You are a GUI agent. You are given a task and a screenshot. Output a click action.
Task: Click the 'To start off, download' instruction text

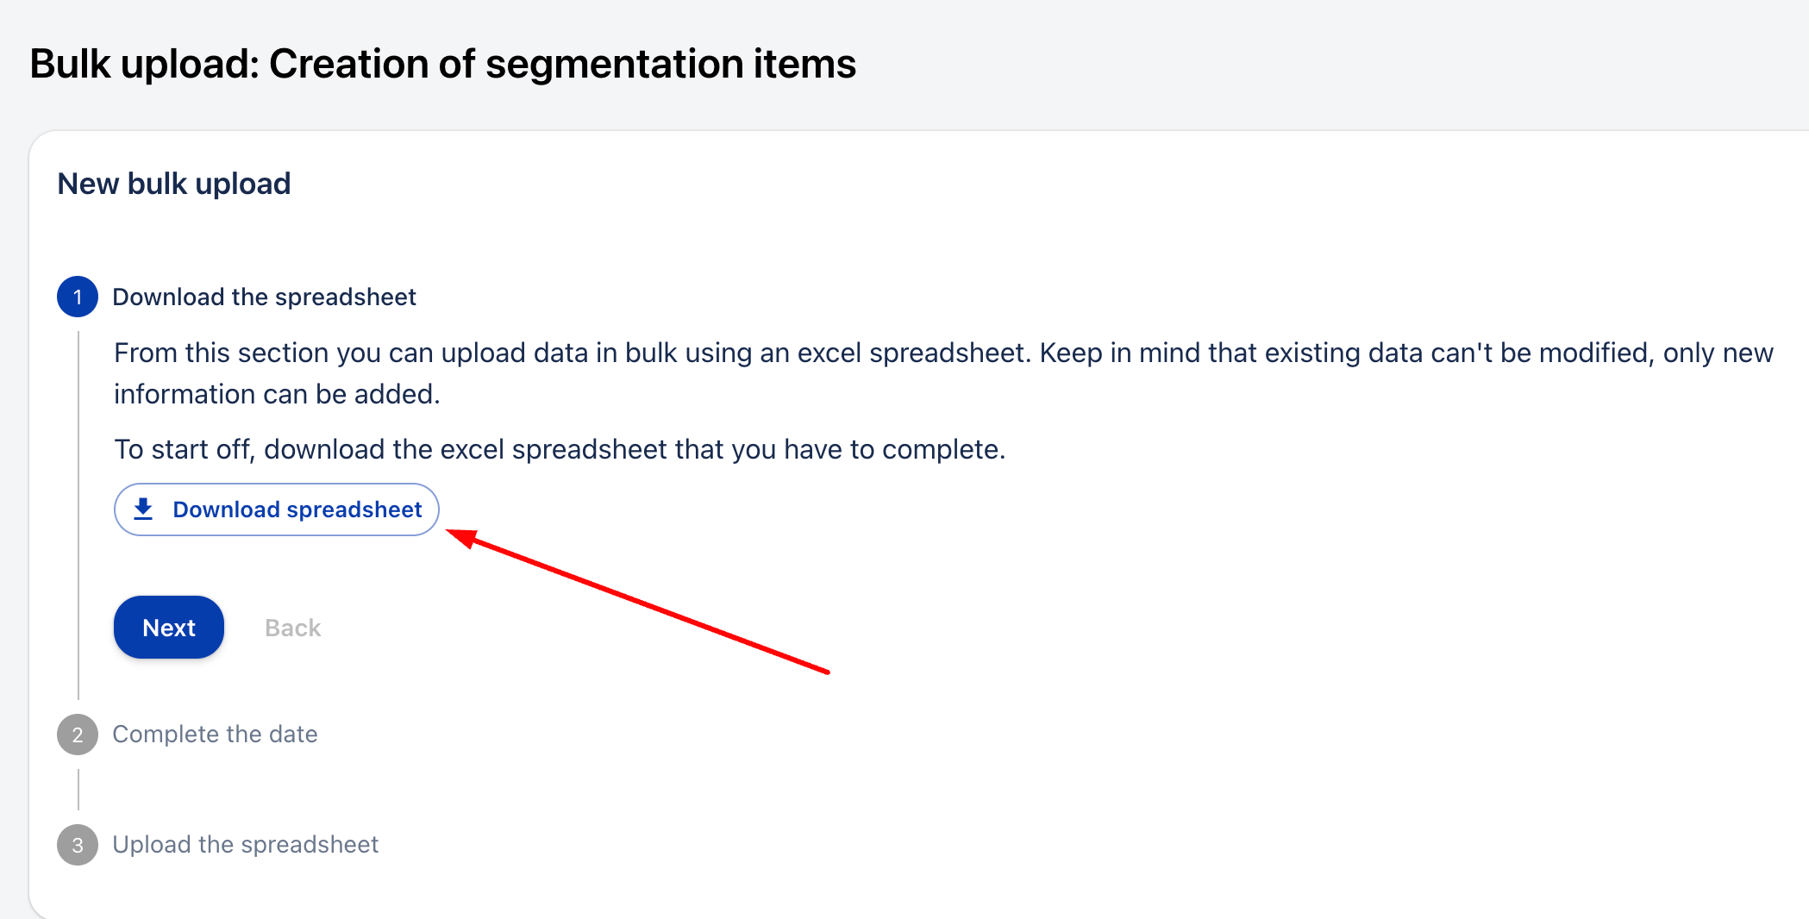(x=560, y=449)
